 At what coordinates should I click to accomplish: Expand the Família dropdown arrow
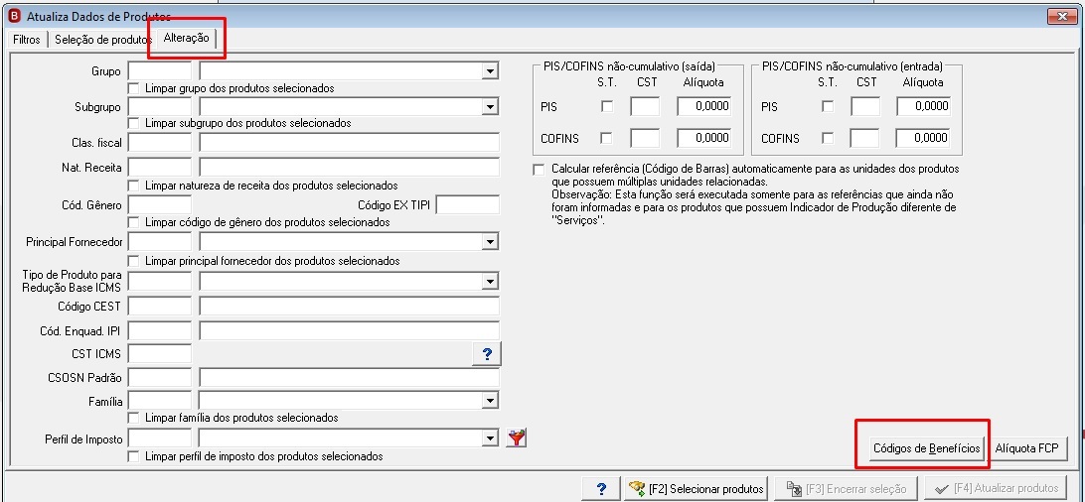pyautogui.click(x=490, y=401)
